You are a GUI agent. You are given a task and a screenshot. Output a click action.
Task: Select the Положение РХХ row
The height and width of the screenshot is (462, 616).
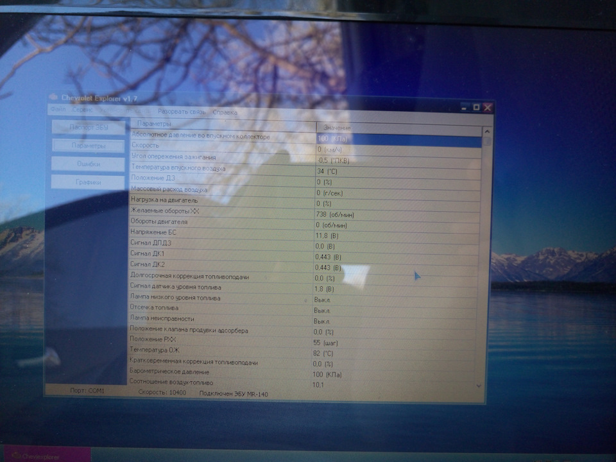coord(304,341)
